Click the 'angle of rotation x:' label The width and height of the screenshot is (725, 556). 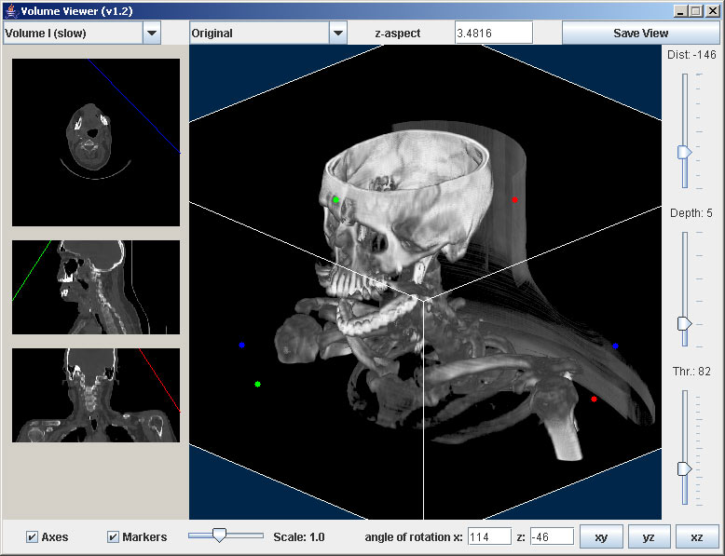[x=414, y=537]
